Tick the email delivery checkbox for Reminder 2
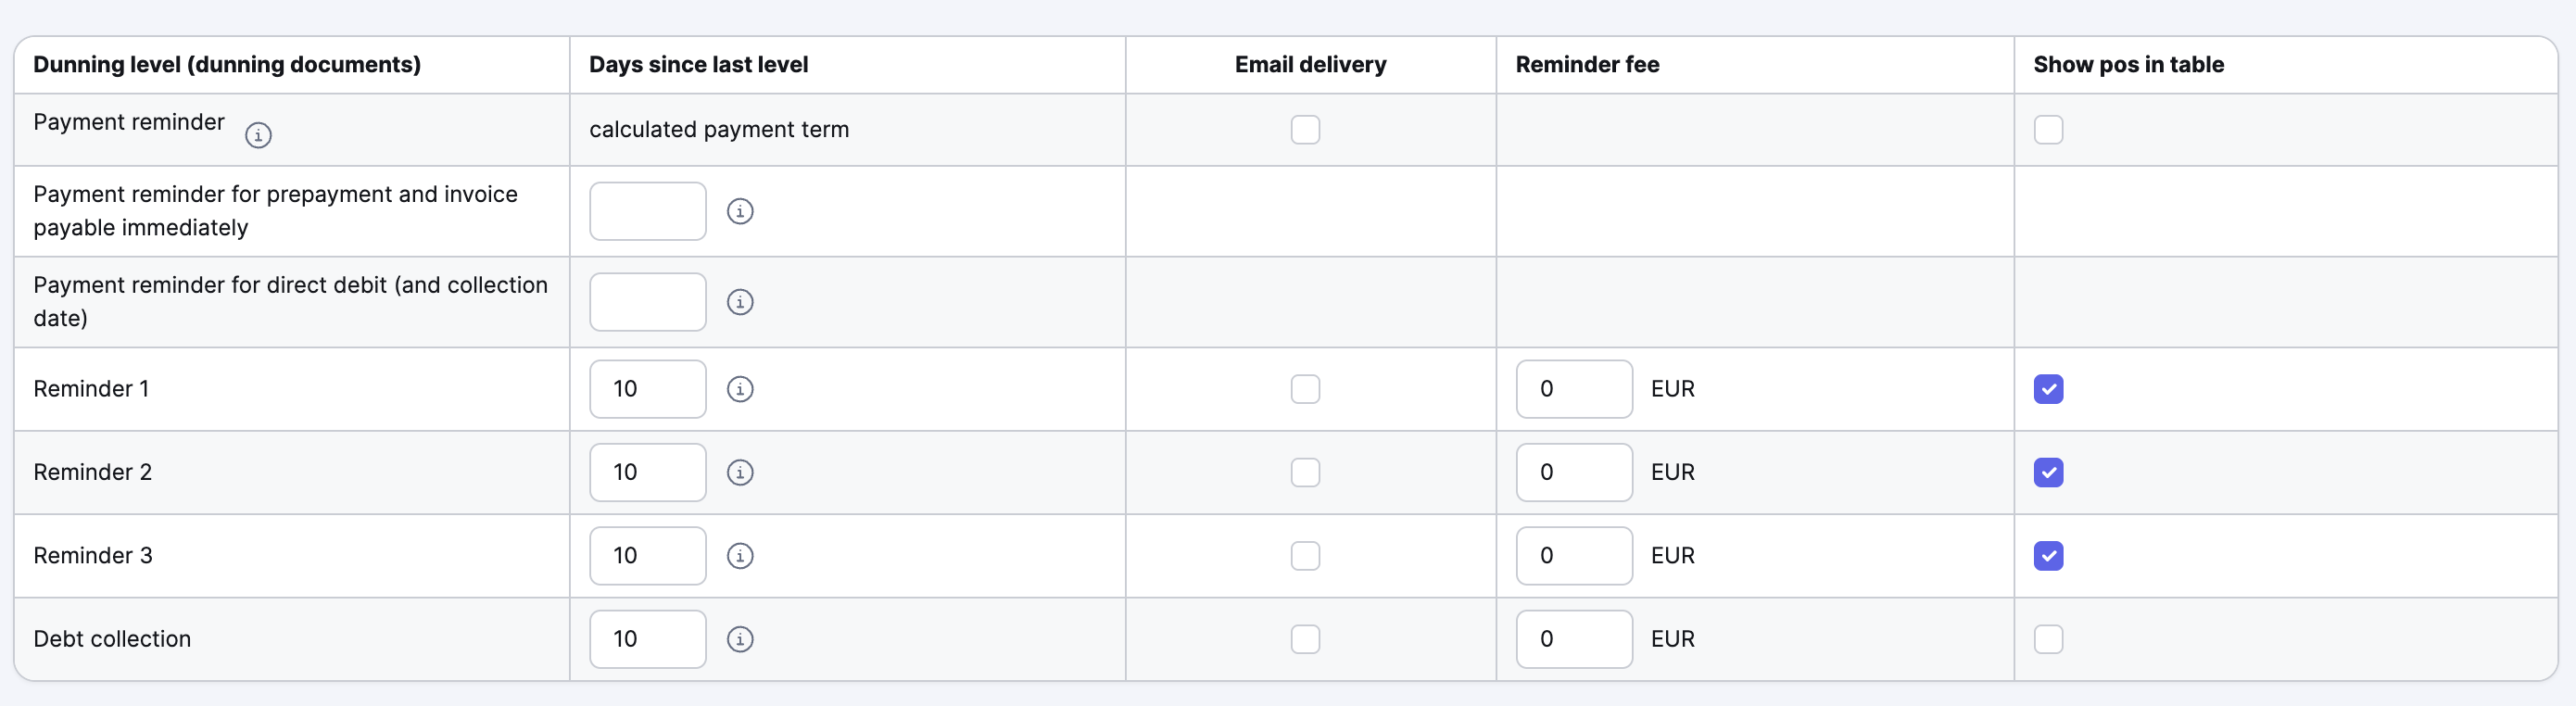 (1305, 472)
